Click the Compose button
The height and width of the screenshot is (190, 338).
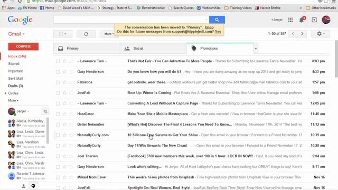[23, 46]
